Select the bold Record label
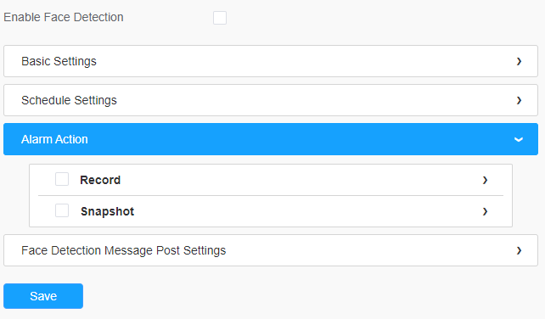545x319 pixels. click(x=100, y=180)
